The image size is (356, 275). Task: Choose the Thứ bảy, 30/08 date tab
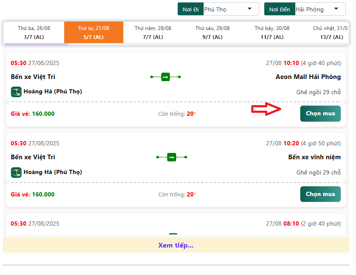tap(272, 33)
